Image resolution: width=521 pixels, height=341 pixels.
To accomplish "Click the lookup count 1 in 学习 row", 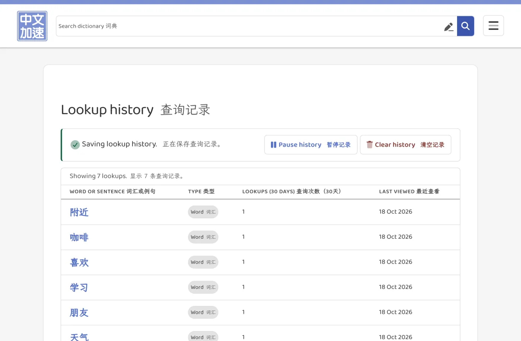I will coord(243,287).
